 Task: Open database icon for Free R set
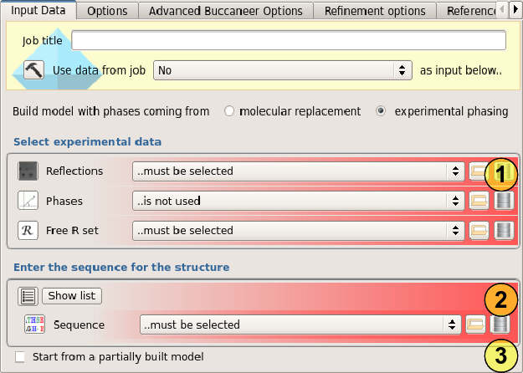[x=503, y=230]
